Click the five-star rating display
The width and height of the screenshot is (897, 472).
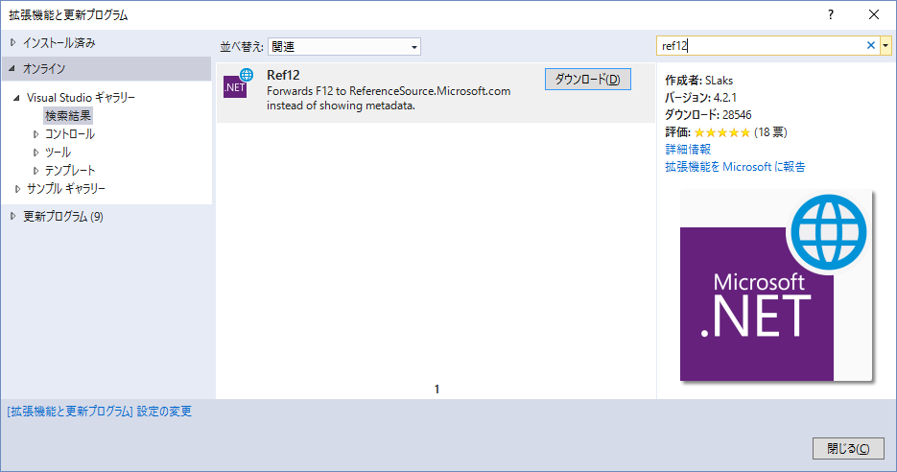coord(722,132)
